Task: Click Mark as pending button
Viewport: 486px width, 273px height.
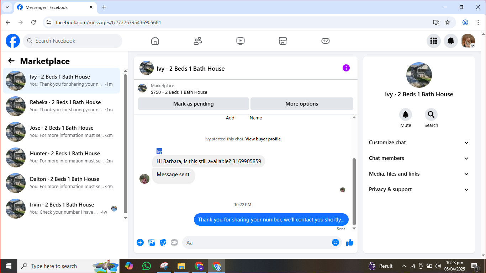Action: [194, 104]
